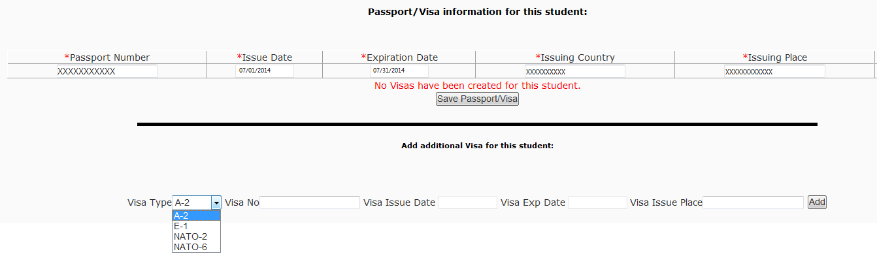This screenshot has height=256, width=877.
Task: Focus the Visa Issue Place field
Action: point(753,202)
